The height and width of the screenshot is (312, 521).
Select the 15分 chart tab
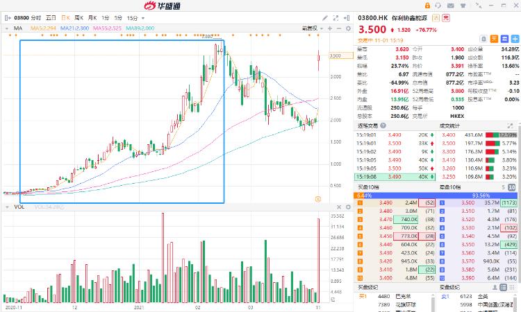[x=132, y=18]
